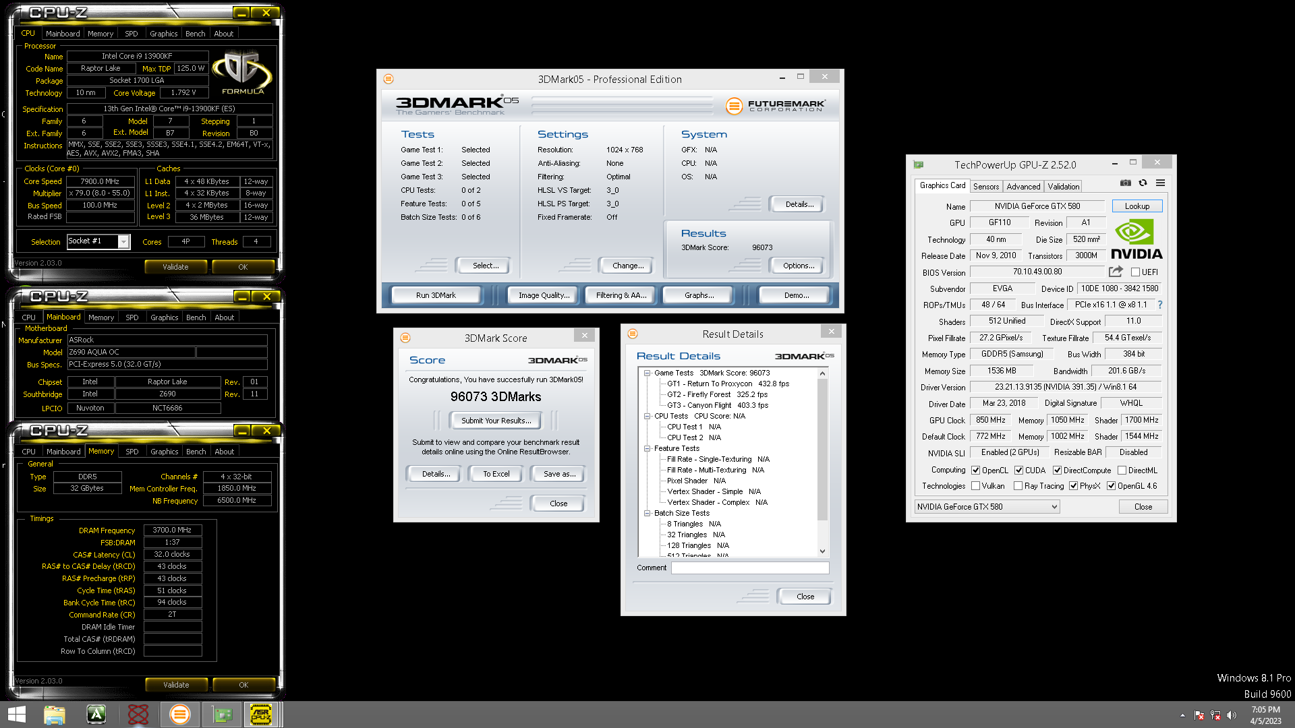The height and width of the screenshot is (728, 1295).
Task: Click the Change button under Settings
Action: click(628, 266)
